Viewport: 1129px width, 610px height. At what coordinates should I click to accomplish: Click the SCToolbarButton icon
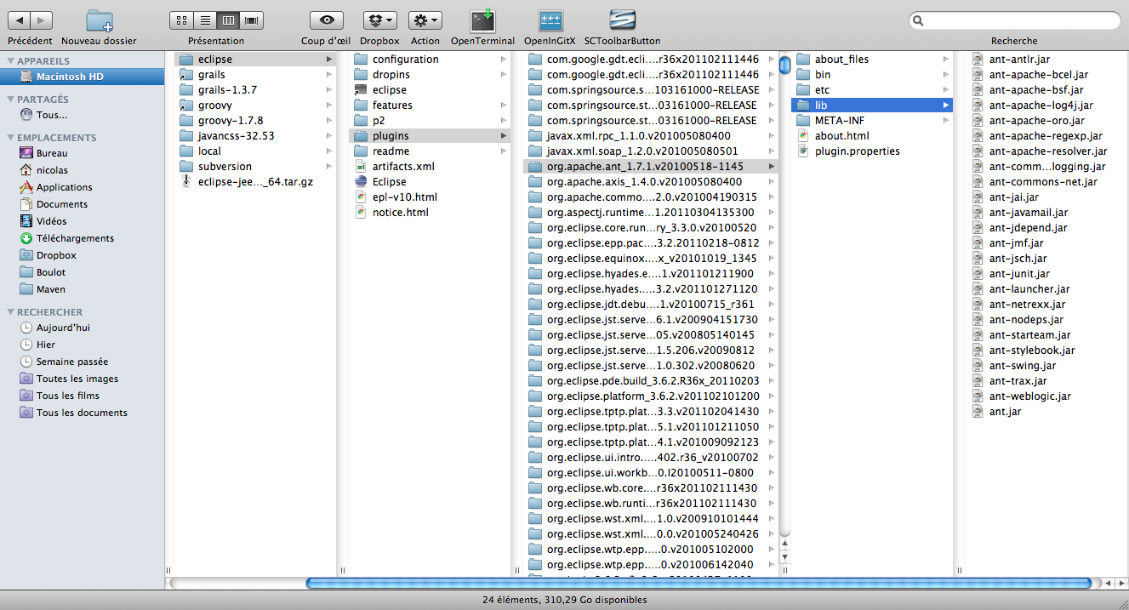(622, 20)
